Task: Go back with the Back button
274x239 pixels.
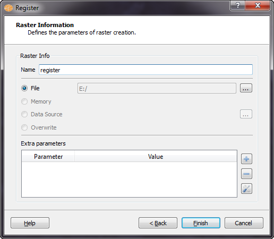Action: point(158,223)
